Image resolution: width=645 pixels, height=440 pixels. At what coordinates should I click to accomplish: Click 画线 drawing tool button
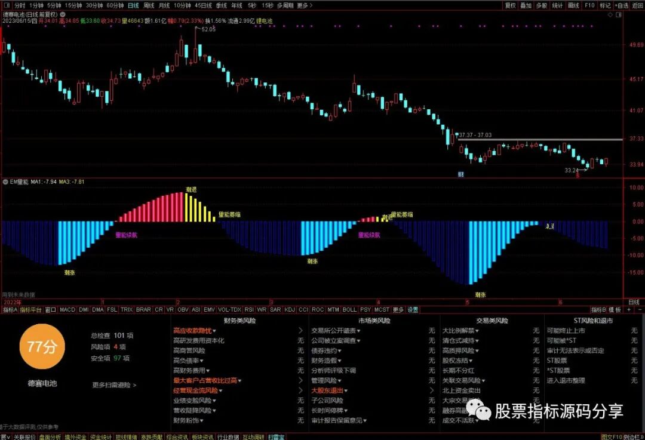pyautogui.click(x=573, y=5)
